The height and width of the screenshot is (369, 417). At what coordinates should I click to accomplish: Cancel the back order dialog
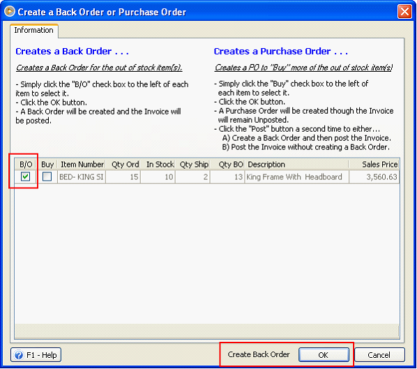point(379,355)
